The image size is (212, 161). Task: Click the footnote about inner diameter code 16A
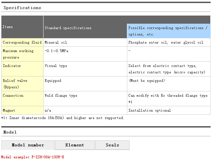[x=63, y=118]
